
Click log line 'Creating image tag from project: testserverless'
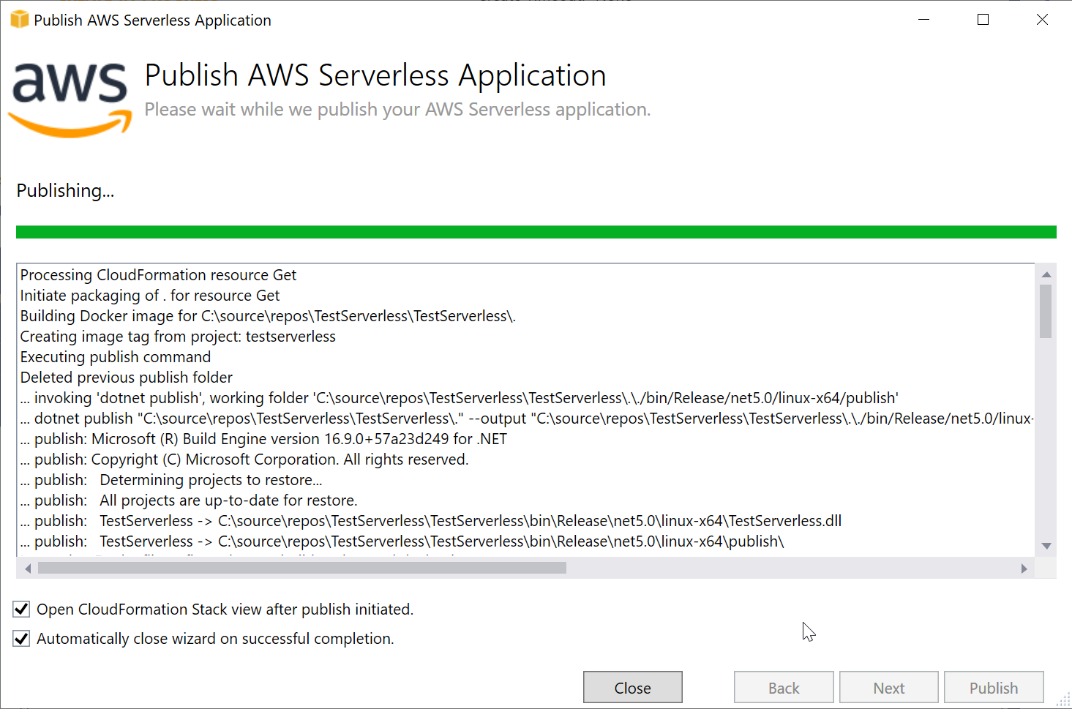[x=178, y=337]
